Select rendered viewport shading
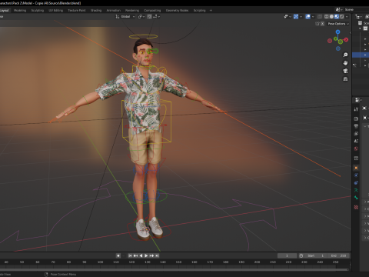 click(x=341, y=17)
